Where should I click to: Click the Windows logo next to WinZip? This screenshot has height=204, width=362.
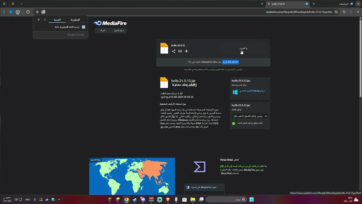[x=235, y=92]
